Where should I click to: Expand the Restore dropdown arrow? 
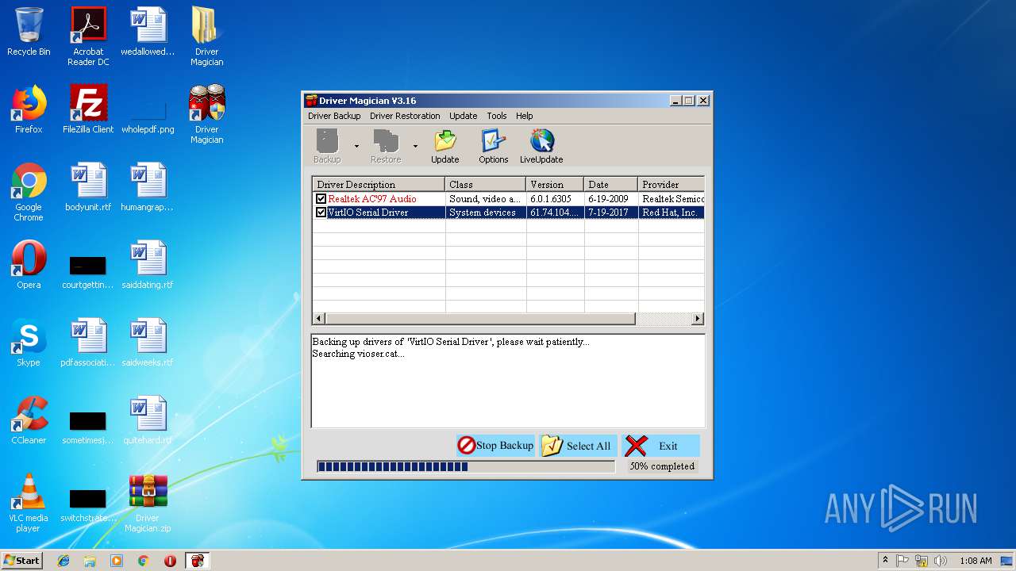415,147
